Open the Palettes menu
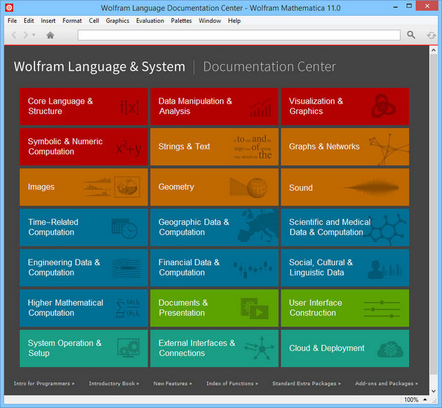This screenshot has width=442, height=408. (x=182, y=21)
